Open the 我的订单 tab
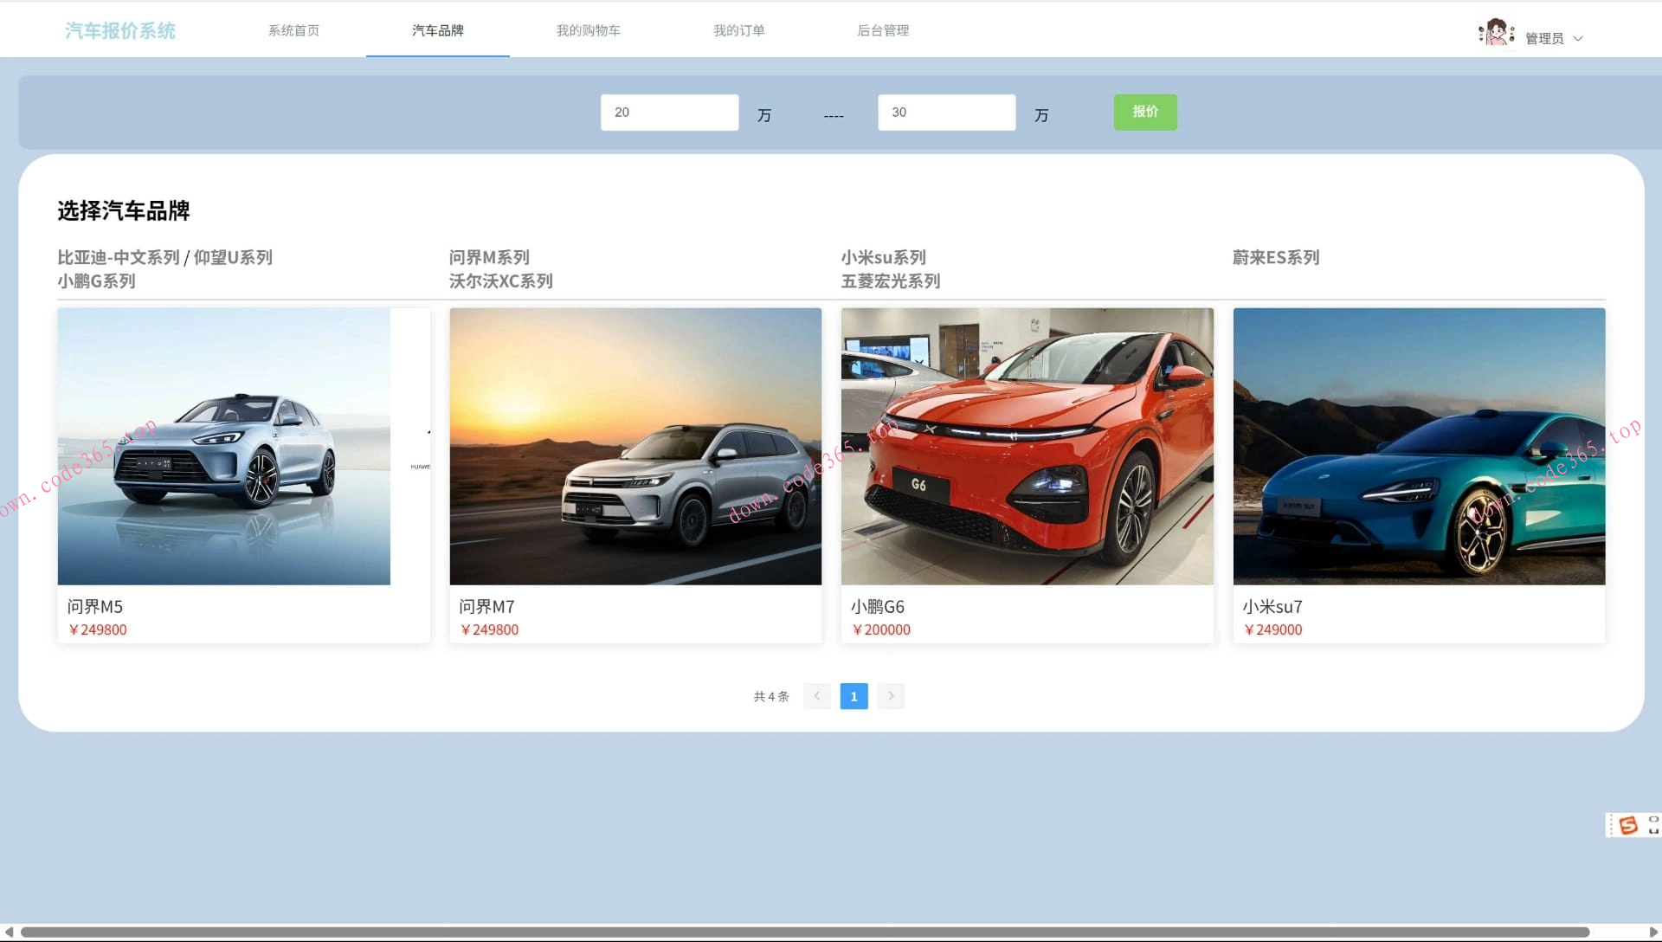 [738, 30]
